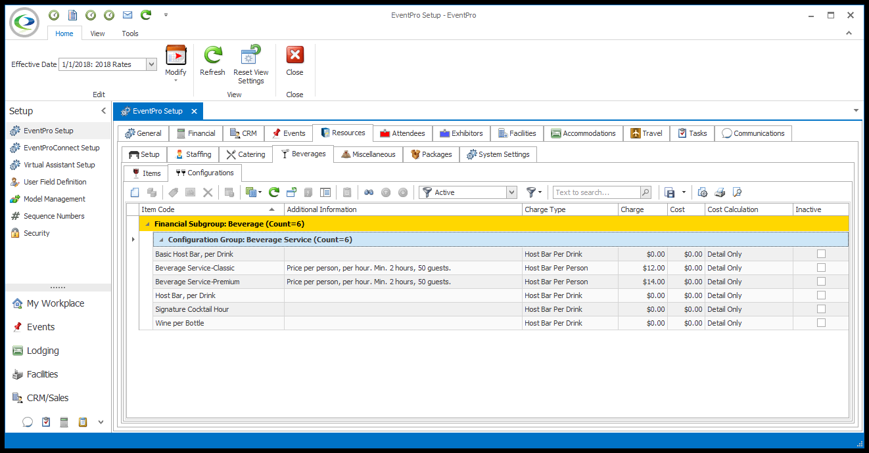
Task: Click the save layout disk icon
Action: (670, 192)
